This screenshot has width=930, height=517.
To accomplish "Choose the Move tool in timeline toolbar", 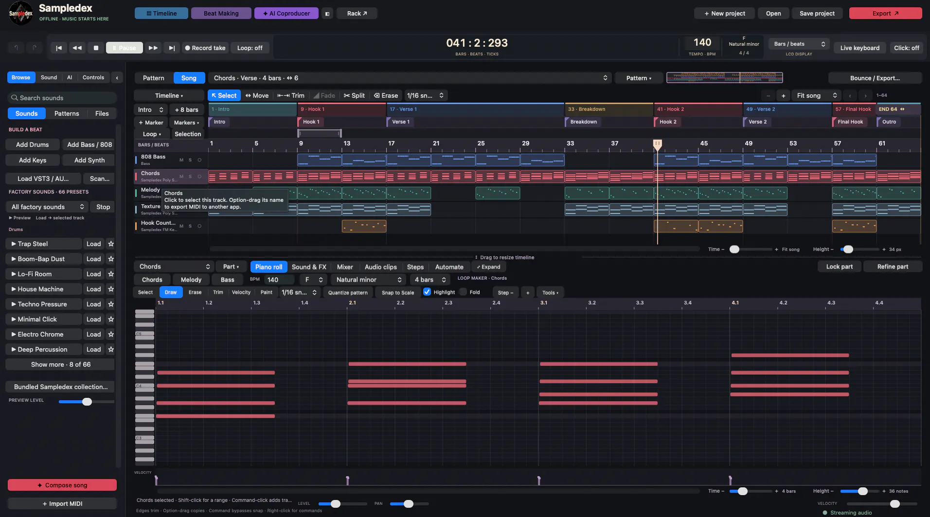I will pyautogui.click(x=257, y=95).
